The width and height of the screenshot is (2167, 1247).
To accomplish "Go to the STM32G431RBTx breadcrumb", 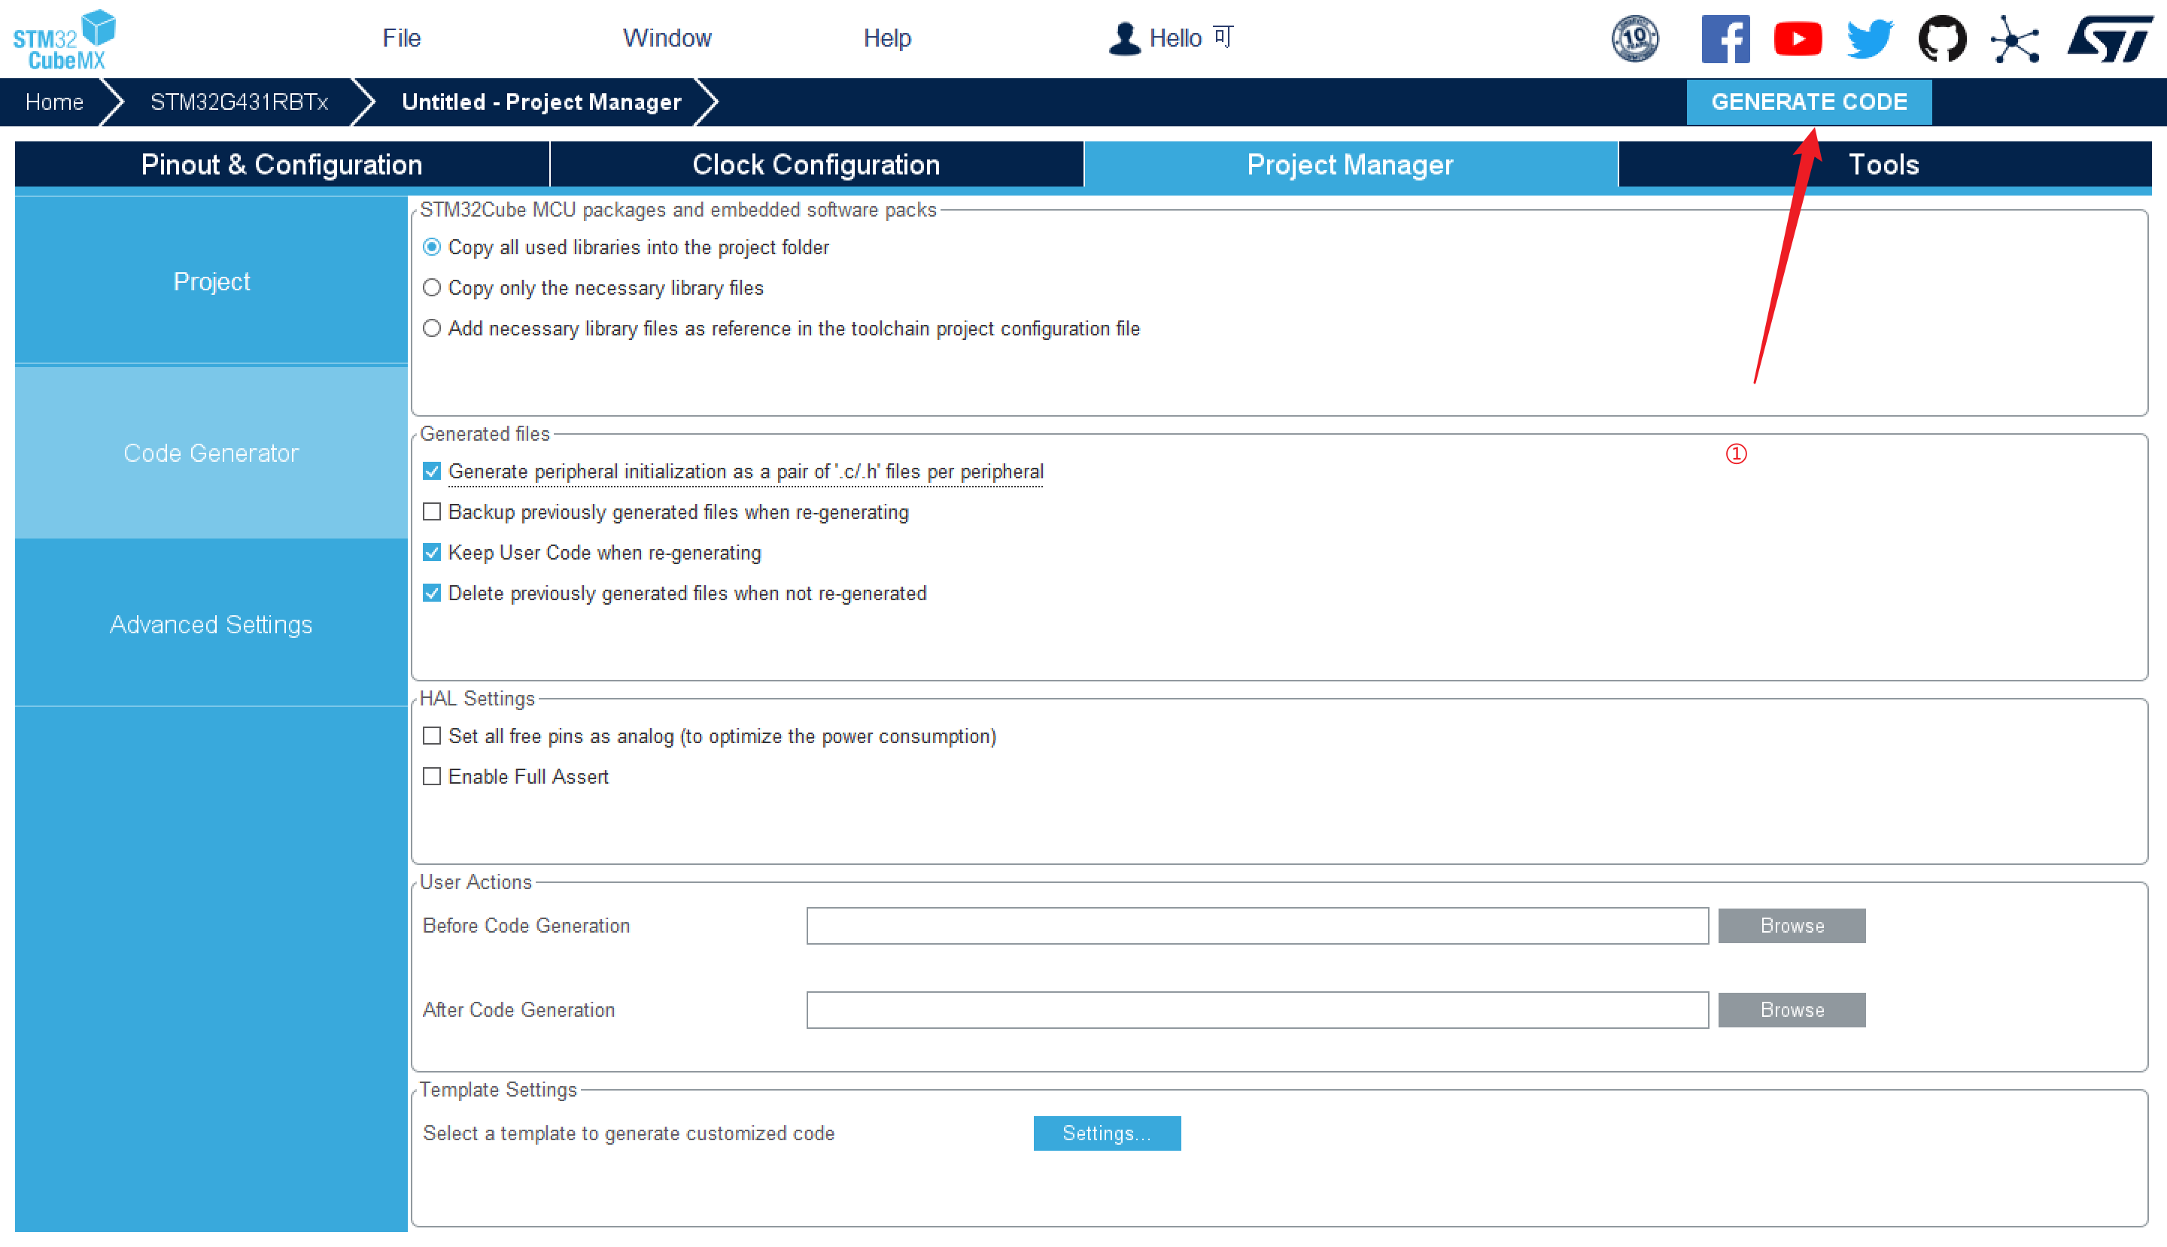I will [239, 102].
